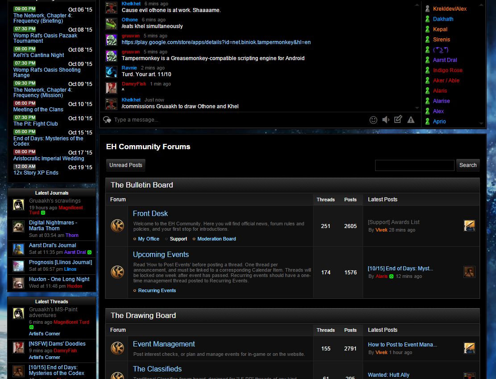Open the Moderation Board subforum link

tap(217, 239)
